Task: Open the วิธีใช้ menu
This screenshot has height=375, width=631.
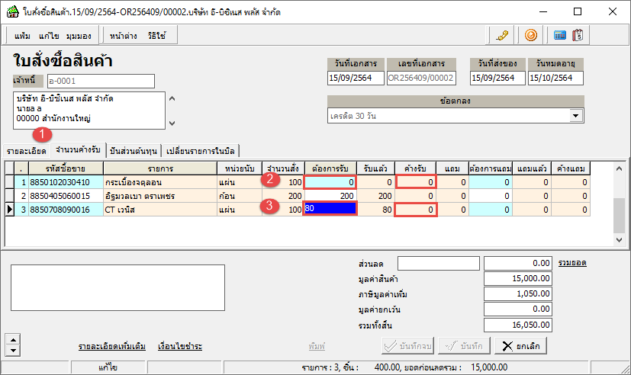Action: click(156, 36)
